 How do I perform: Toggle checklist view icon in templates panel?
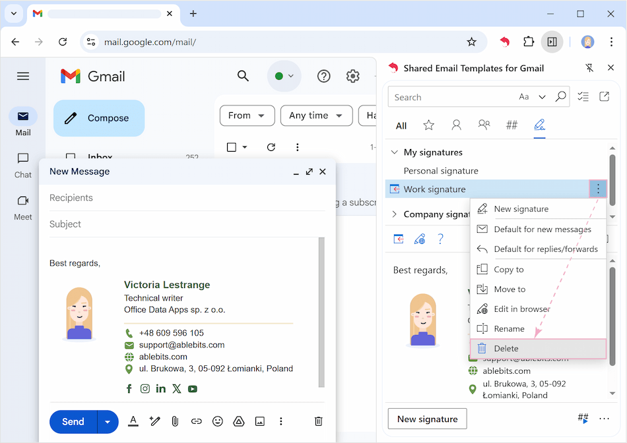pyautogui.click(x=583, y=96)
